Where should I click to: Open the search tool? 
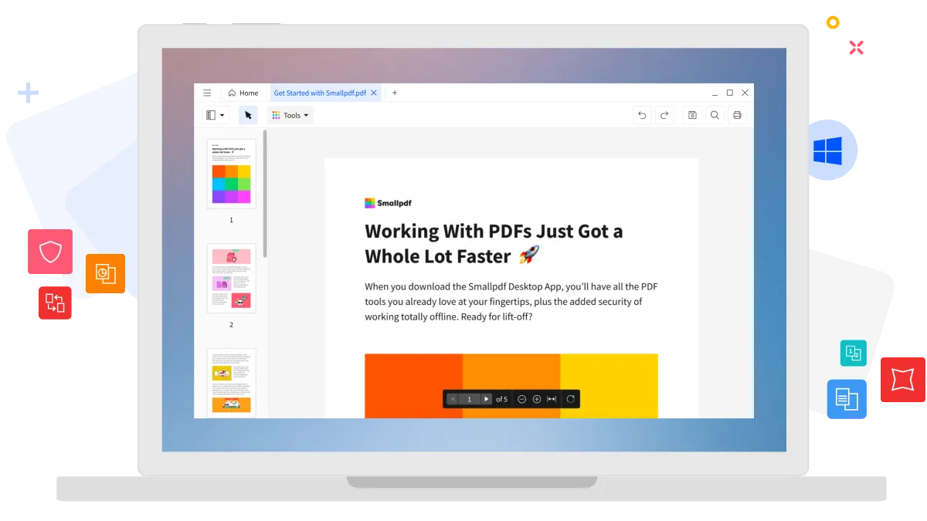pos(715,114)
